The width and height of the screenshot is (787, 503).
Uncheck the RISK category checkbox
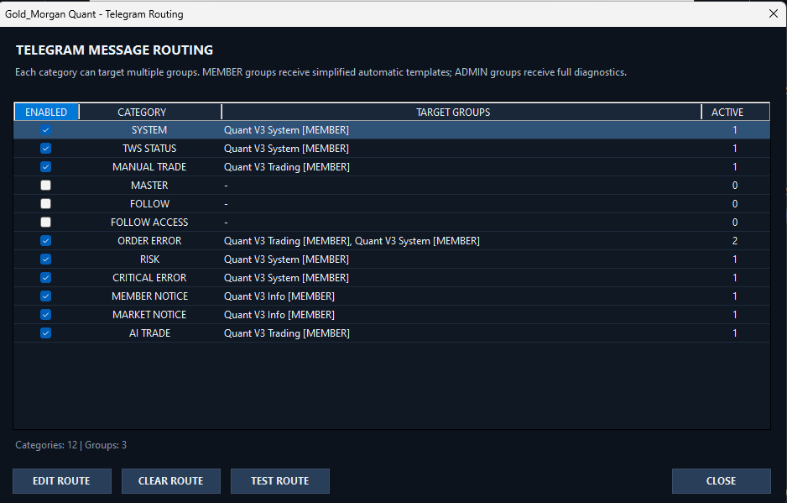(x=45, y=259)
